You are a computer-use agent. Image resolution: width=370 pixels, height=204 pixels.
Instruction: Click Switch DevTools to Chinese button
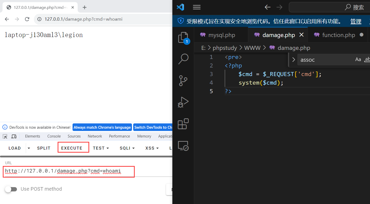[x=153, y=127]
